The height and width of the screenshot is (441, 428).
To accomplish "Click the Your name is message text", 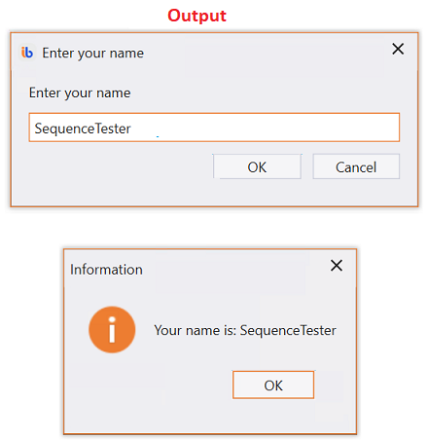I will coord(245,330).
